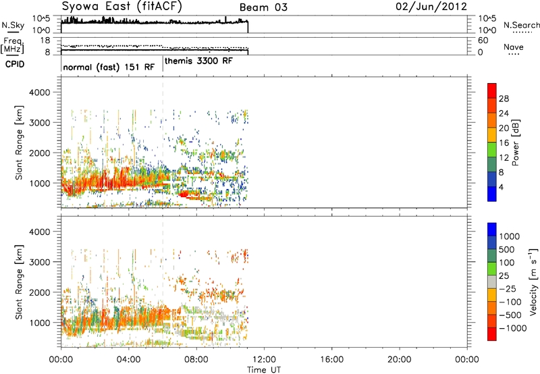The image size is (540, 374).
Task: Click the 'CPID' row label
Action: coord(15,64)
